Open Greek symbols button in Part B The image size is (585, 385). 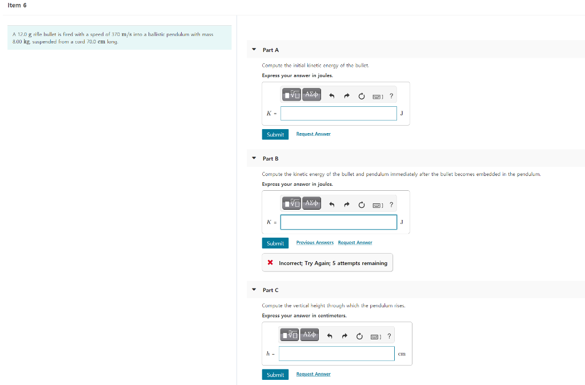(311, 203)
